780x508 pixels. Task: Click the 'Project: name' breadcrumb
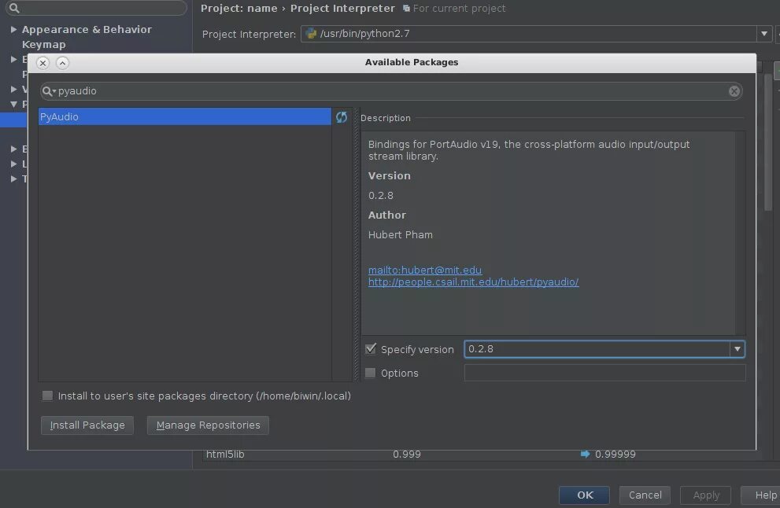coord(238,9)
